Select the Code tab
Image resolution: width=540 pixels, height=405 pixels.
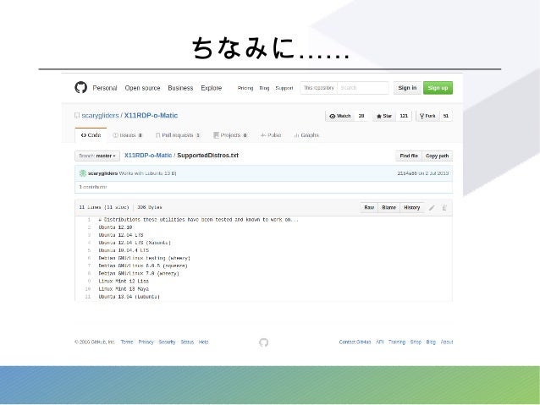point(91,135)
